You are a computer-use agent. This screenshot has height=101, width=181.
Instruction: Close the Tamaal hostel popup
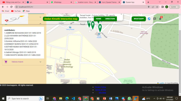pos(121,14)
